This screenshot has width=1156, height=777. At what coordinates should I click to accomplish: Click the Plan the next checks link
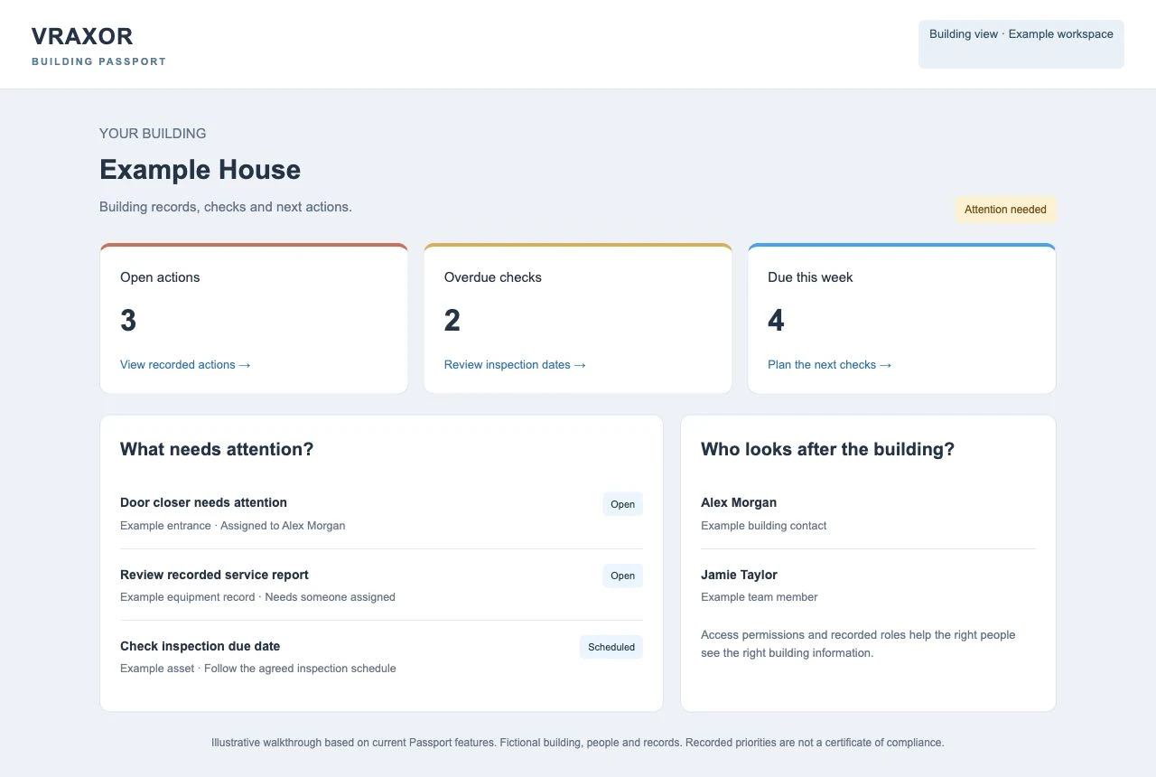point(829,365)
